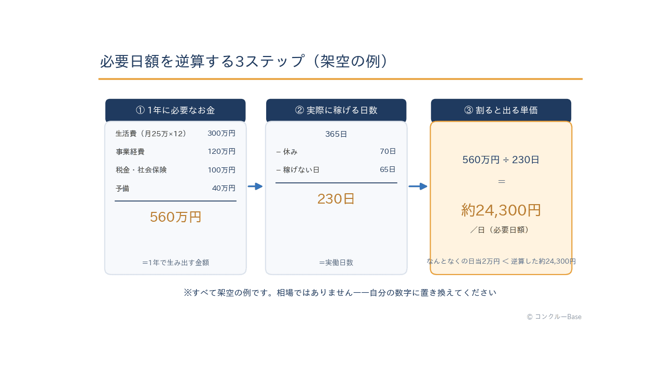This screenshot has height=373, width=664.
Task: Click the caption ＝1年で生み出す金額
Action: (175, 263)
